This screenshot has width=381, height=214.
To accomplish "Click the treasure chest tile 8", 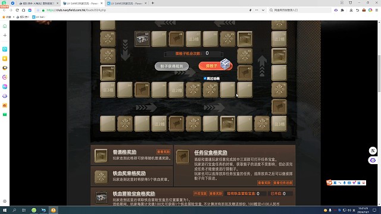I will click(x=227, y=124).
